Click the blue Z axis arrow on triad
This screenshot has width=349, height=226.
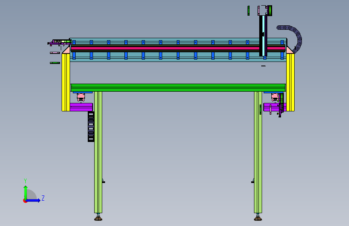[x=33, y=200]
